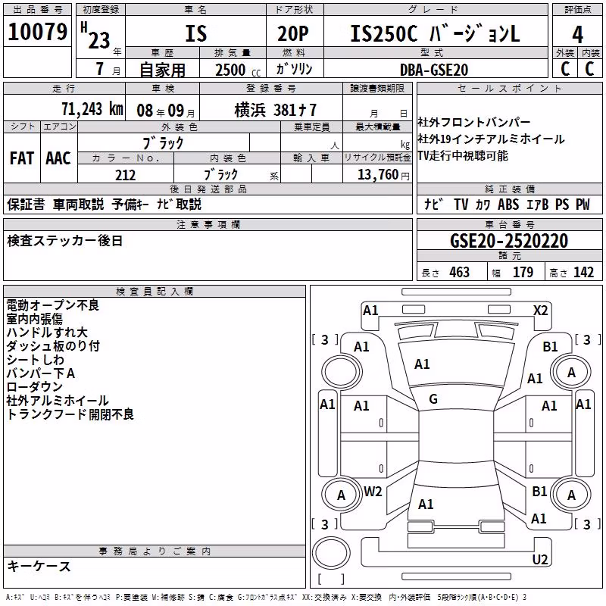Click the width value 179

(523, 273)
